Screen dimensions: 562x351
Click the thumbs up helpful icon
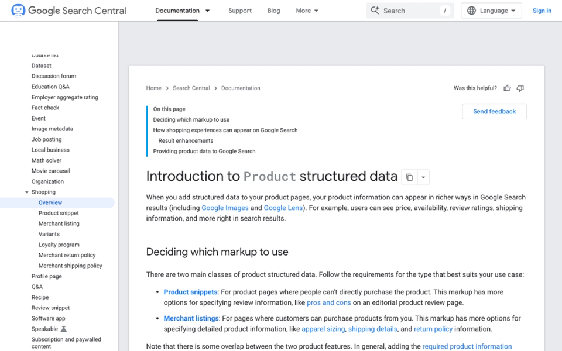click(507, 88)
